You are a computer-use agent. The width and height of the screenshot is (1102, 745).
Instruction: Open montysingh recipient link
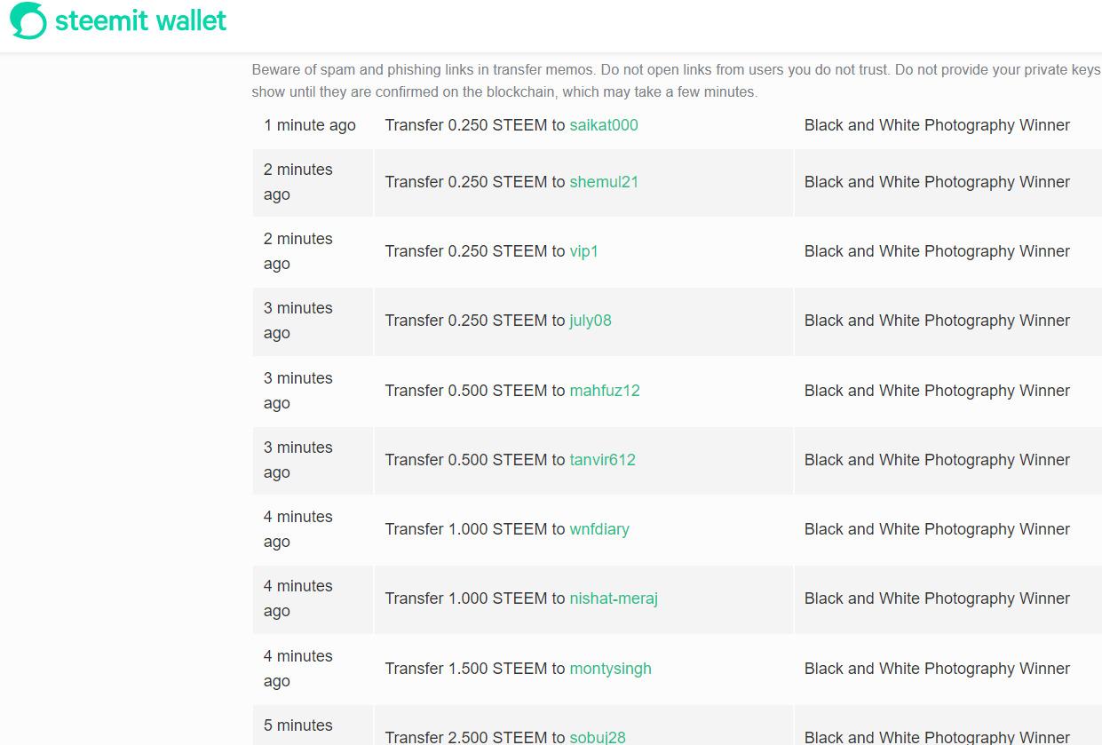pos(611,669)
